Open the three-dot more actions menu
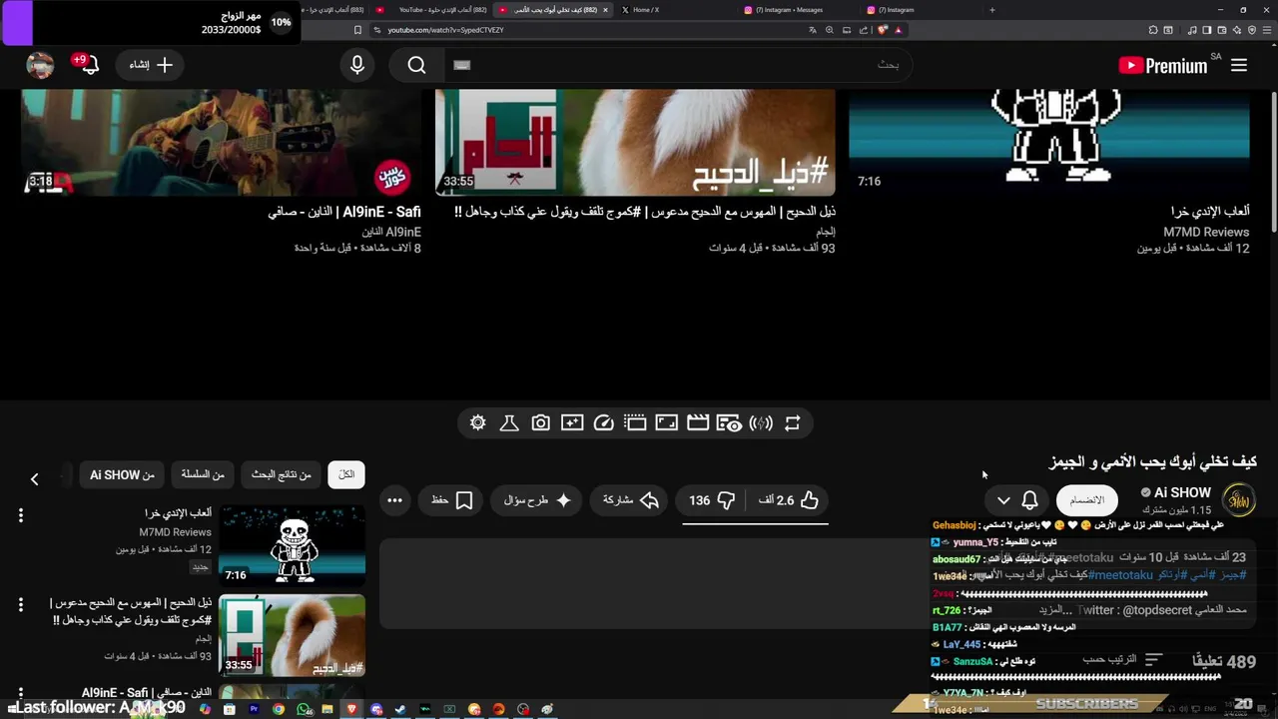Viewport: 1278px width, 719px height. coord(395,500)
